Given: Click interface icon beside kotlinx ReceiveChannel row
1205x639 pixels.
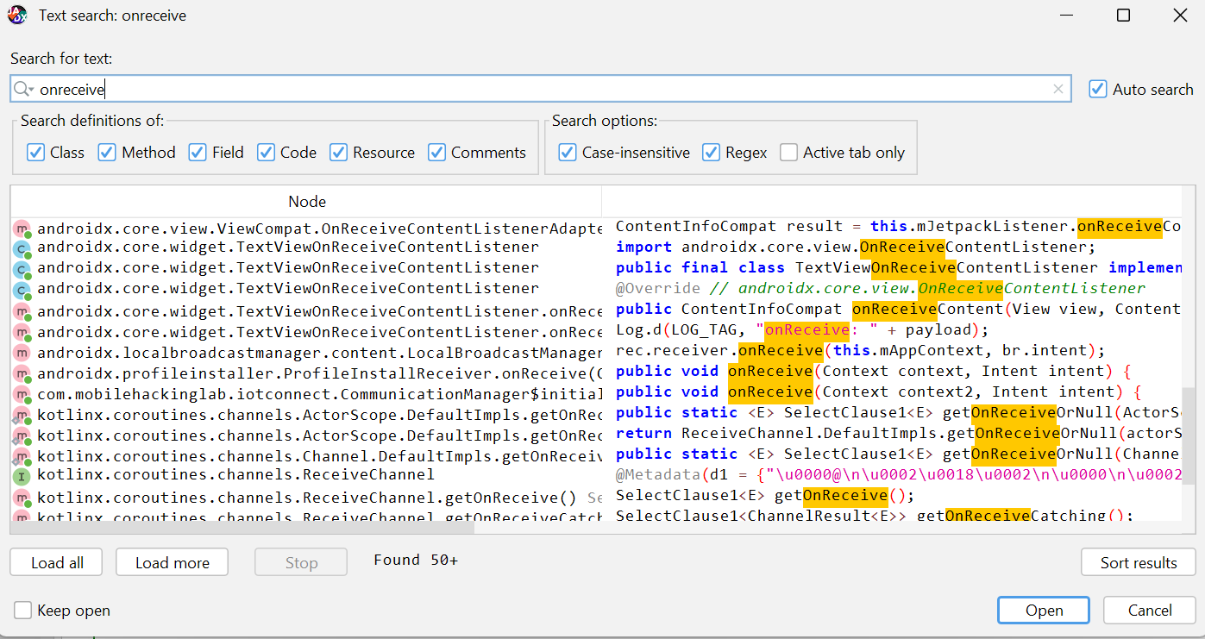Looking at the screenshot, I should pos(22,475).
